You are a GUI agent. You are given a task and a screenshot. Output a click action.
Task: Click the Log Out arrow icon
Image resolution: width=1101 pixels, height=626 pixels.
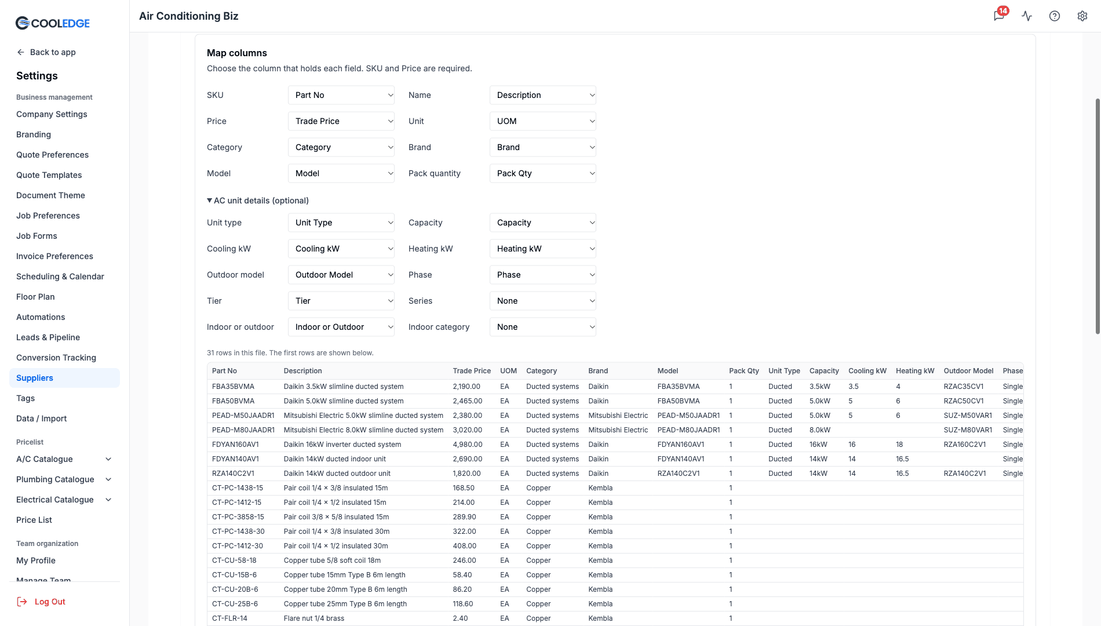22,602
